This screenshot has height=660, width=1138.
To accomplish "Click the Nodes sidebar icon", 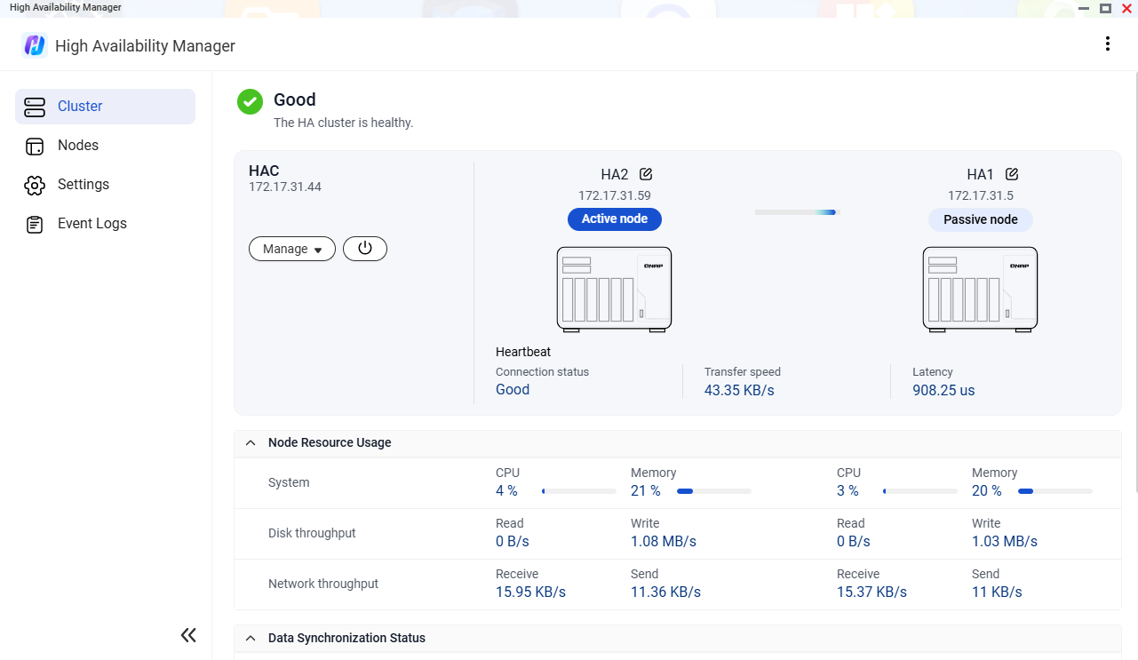I will 35,146.
